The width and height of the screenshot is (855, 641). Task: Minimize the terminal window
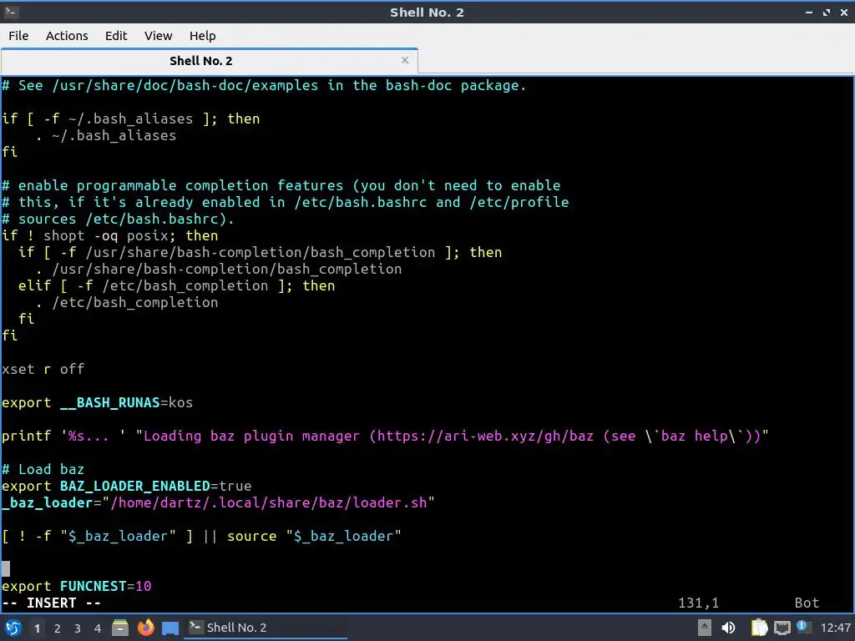click(809, 13)
